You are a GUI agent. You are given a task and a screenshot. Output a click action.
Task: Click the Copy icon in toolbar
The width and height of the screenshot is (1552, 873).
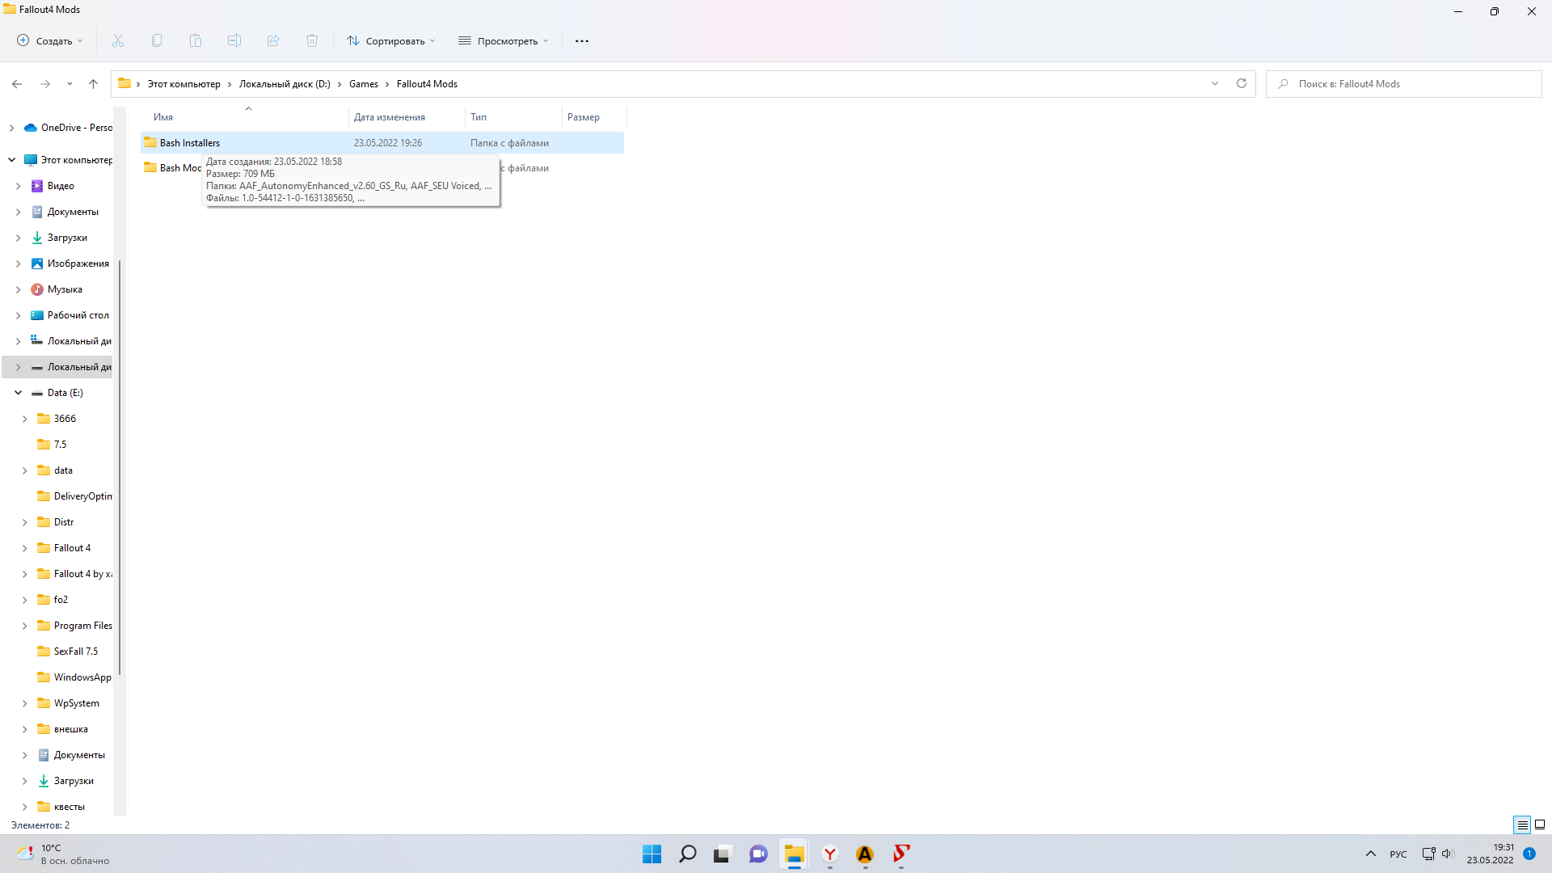point(157,40)
